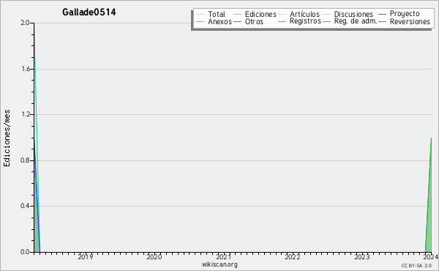Click the CC BY-SA 3.0 license text
Screen dimensions: 439x271
click(416, 266)
